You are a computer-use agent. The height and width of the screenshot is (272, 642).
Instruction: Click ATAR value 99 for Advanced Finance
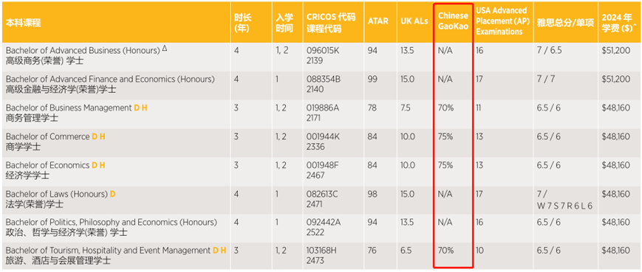pyautogui.click(x=372, y=79)
